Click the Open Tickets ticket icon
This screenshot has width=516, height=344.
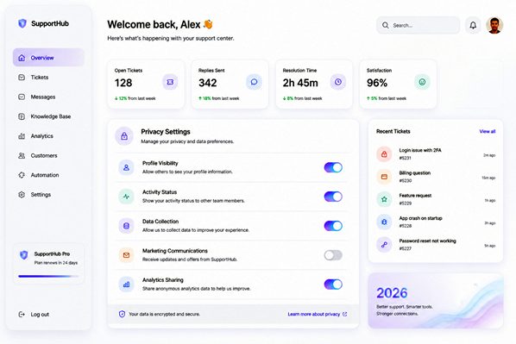point(170,82)
